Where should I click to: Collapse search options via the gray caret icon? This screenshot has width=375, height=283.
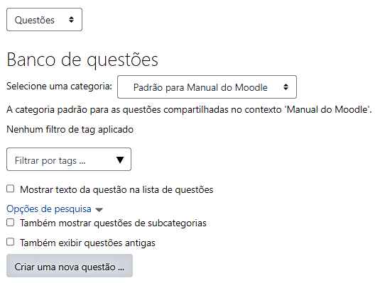[99, 210]
